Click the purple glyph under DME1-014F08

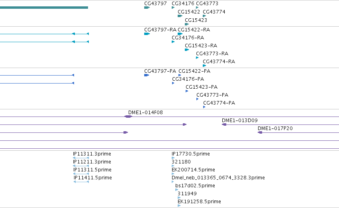click(128, 117)
